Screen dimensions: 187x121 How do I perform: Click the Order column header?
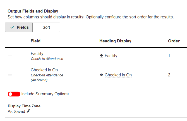tap(174, 41)
